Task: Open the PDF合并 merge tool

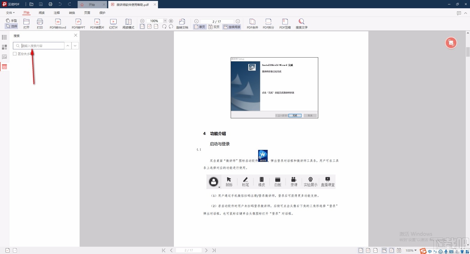Action: click(x=252, y=23)
